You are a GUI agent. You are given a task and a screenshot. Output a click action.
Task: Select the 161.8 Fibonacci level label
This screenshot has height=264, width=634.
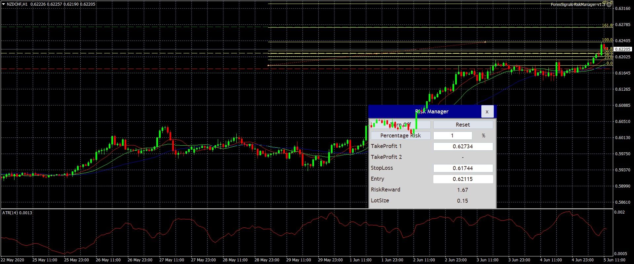[607, 25]
